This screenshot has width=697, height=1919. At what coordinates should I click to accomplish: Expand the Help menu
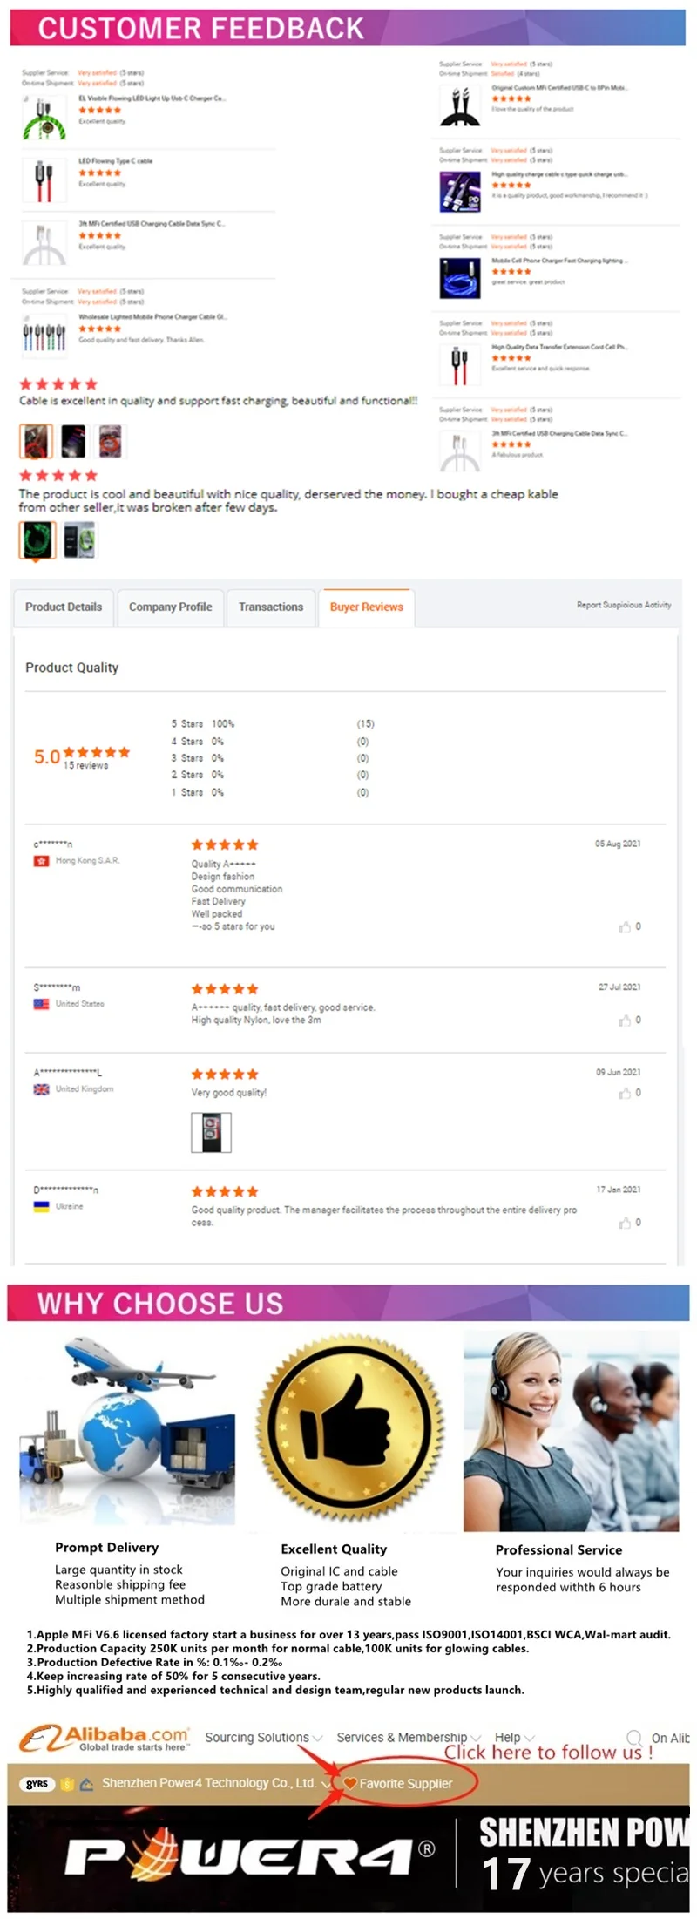tap(514, 1737)
